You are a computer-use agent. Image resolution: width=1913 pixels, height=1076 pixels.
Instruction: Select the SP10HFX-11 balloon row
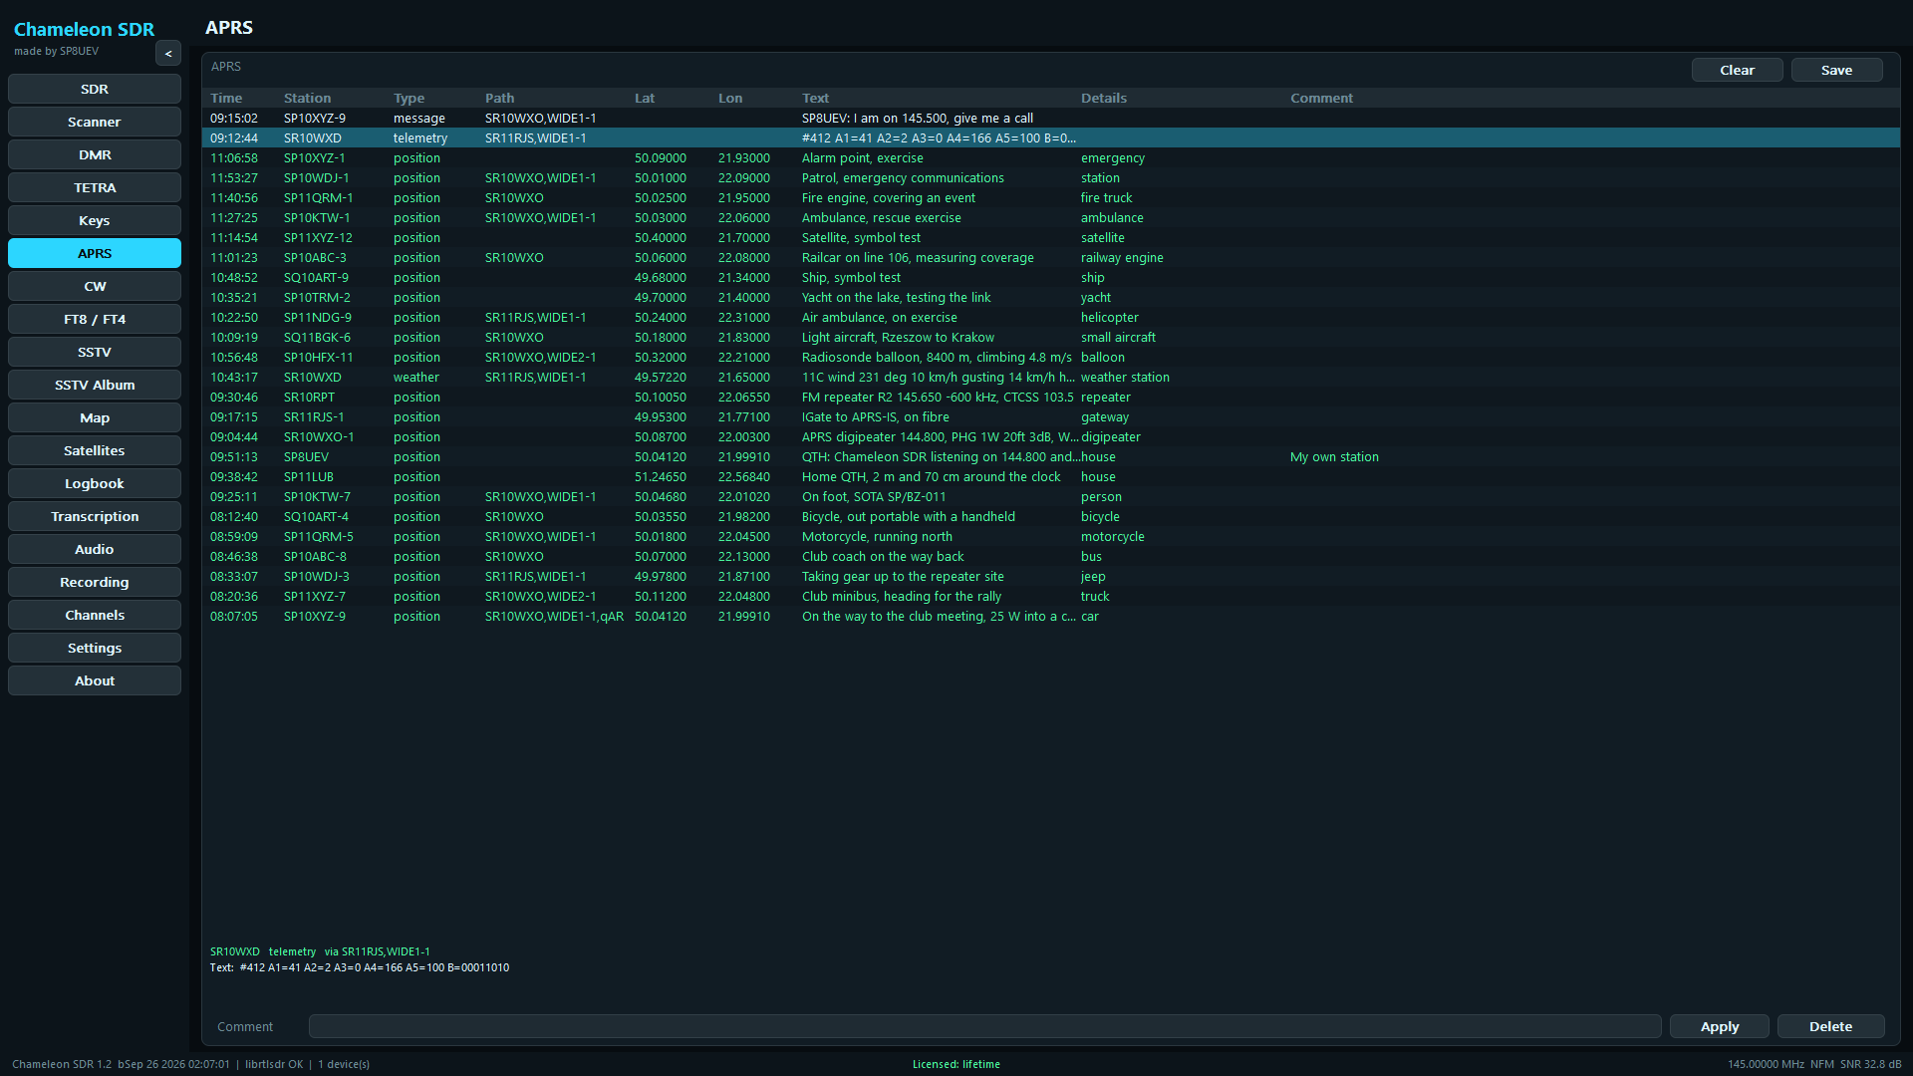[1051, 357]
